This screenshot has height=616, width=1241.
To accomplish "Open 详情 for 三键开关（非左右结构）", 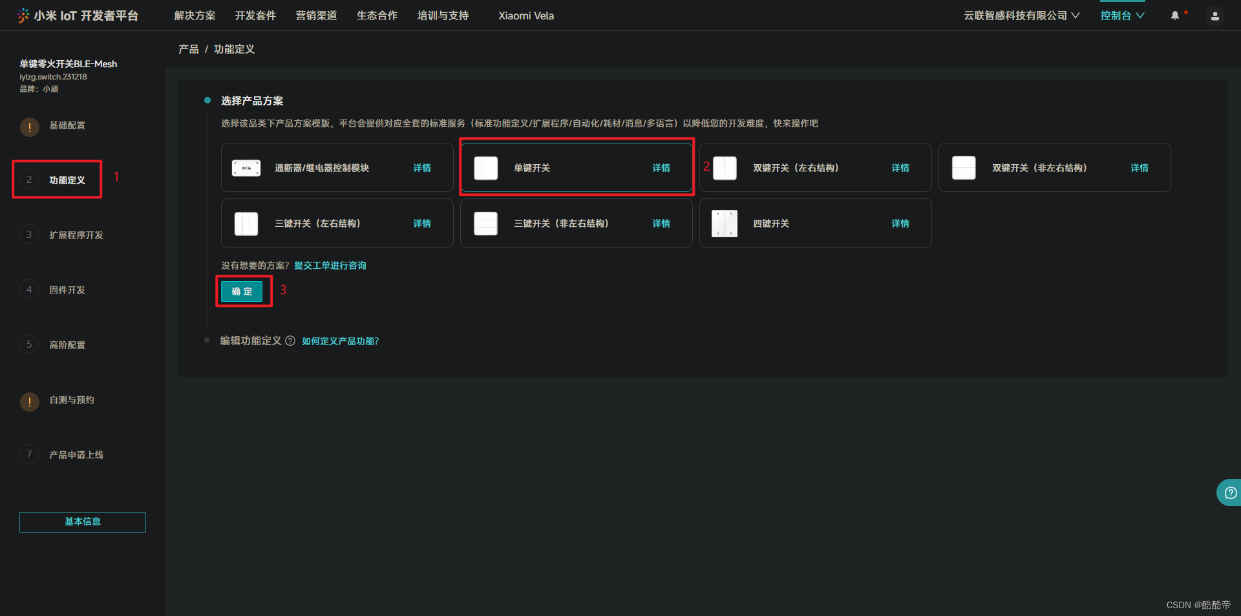I will 661,224.
